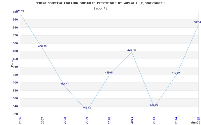Click the 420 y-axis tick label

[15, 75]
